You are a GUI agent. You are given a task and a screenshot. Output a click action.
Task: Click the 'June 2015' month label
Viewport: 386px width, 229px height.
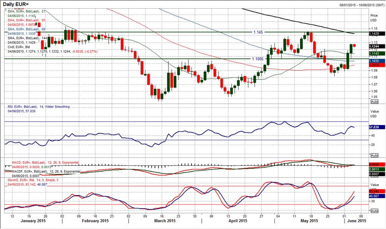tap(357, 221)
